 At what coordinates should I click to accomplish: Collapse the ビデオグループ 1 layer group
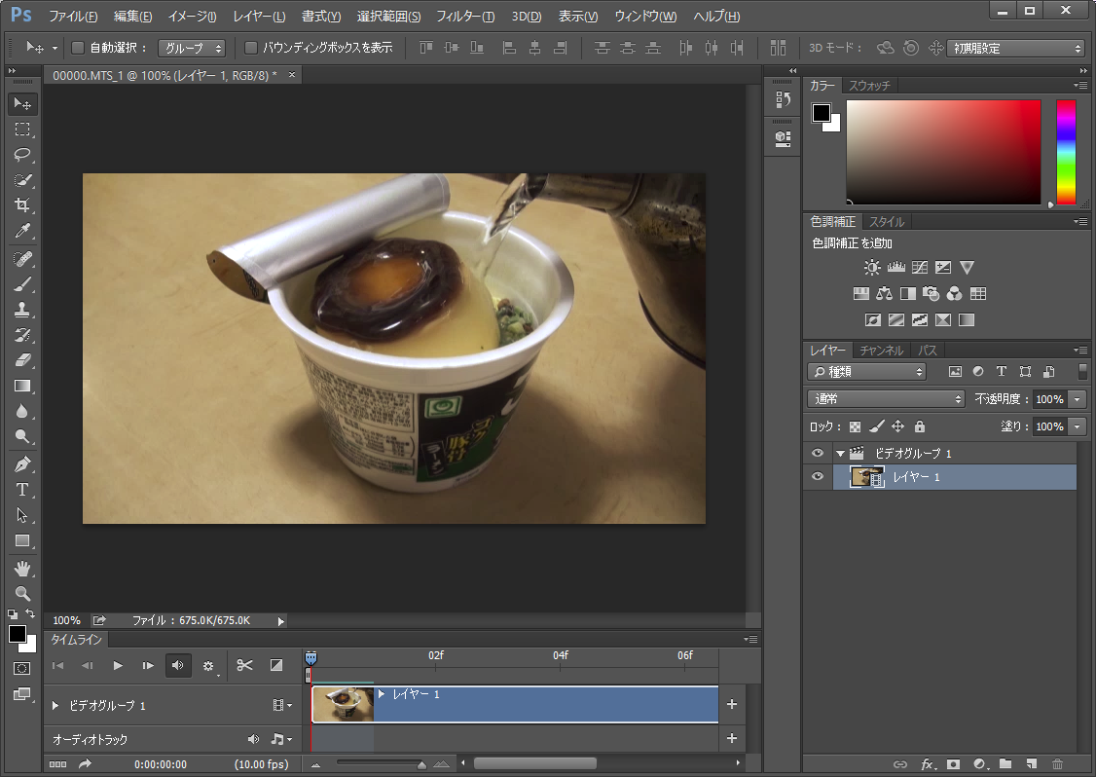(840, 454)
